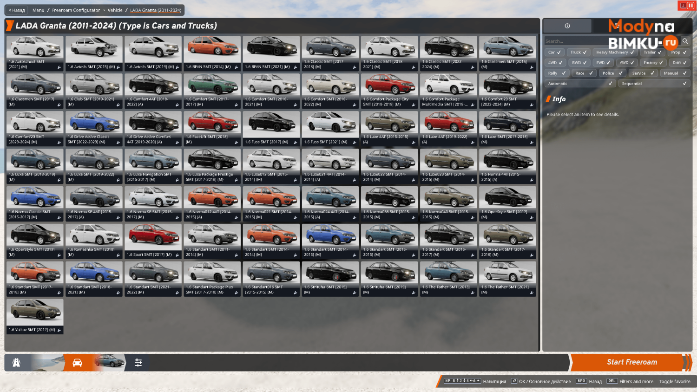The width and height of the screenshot is (697, 392).
Task: Click the Start Freeroam button
Action: [631, 362]
